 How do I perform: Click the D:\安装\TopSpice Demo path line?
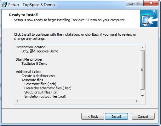coord(40,51)
